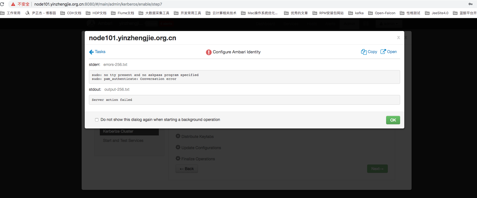Click the 'Server action failed' stdout box
Image resolution: width=477 pixels, height=198 pixels.
[244, 100]
